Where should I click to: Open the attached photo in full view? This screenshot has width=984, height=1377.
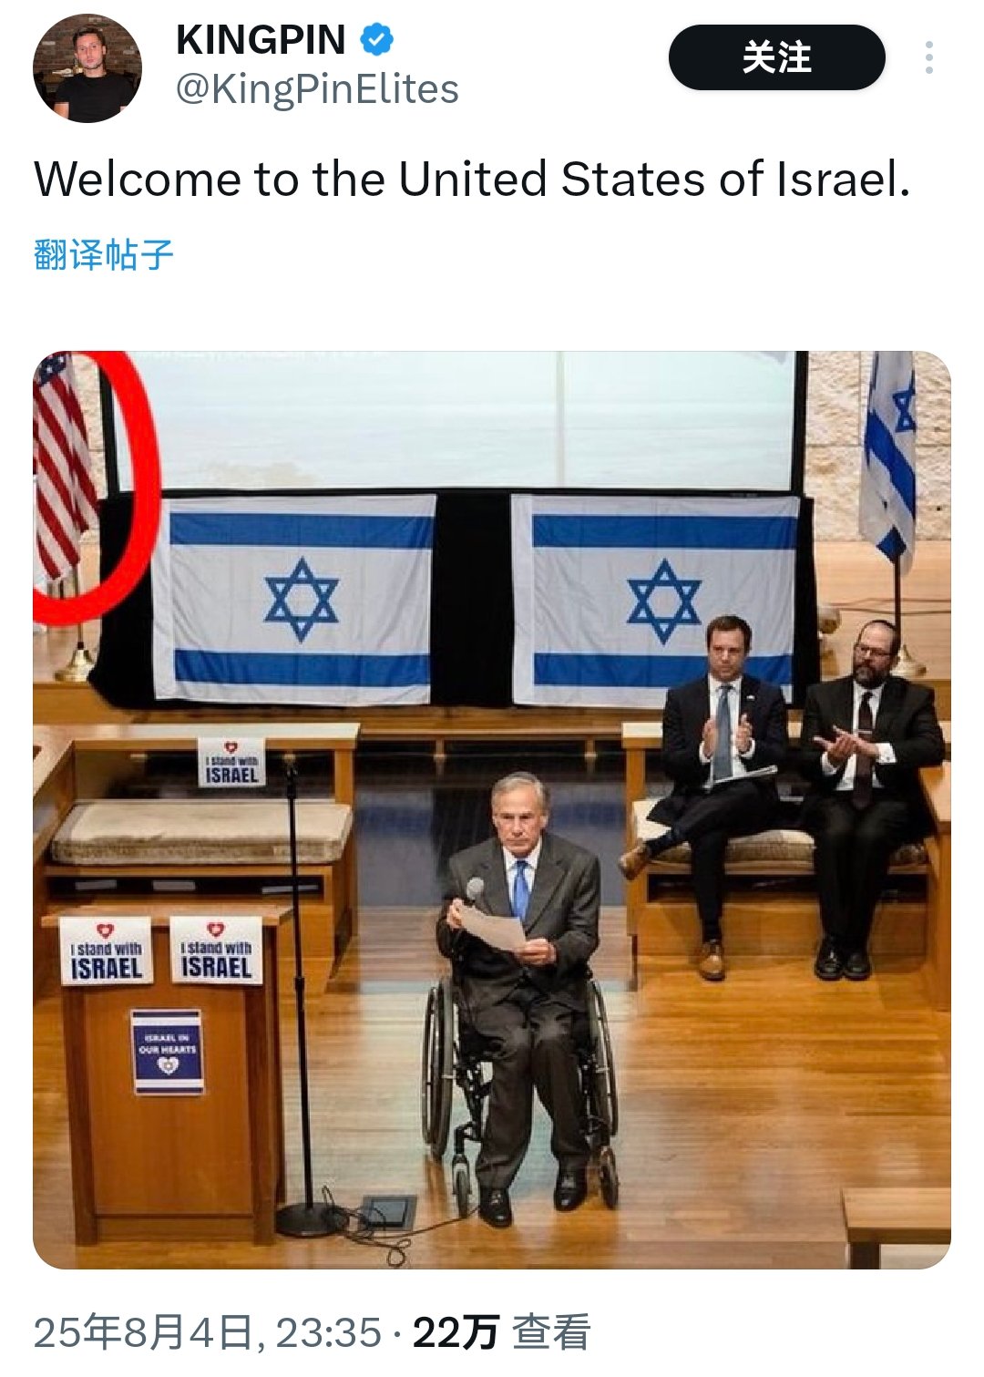492,809
